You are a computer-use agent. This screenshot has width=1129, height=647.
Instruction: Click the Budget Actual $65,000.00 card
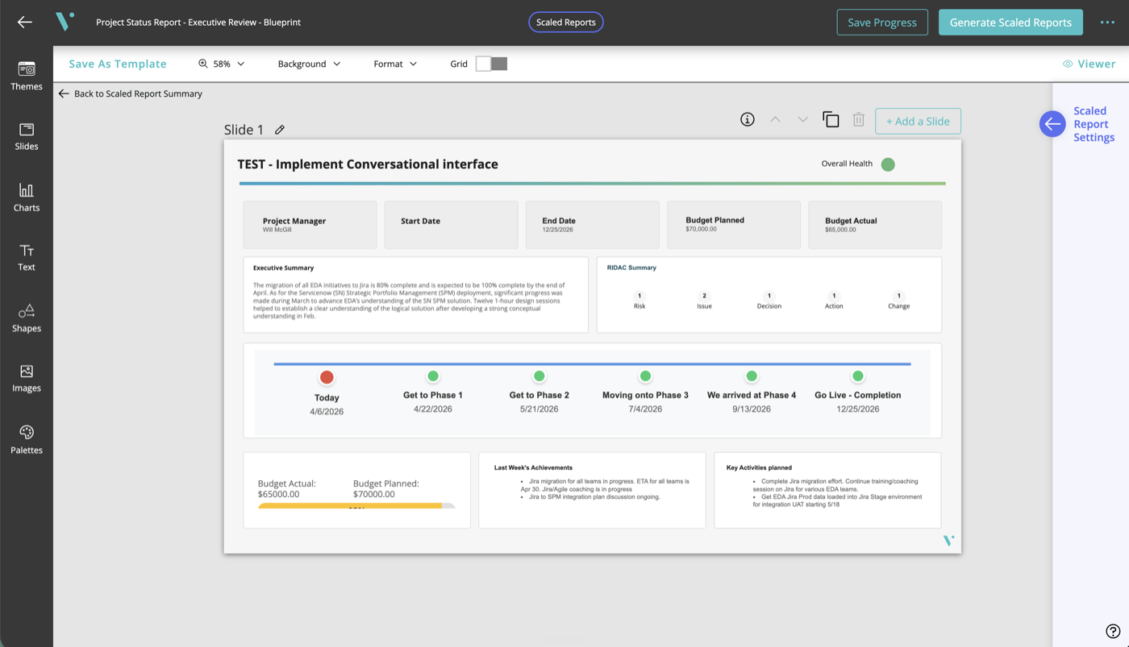point(875,225)
